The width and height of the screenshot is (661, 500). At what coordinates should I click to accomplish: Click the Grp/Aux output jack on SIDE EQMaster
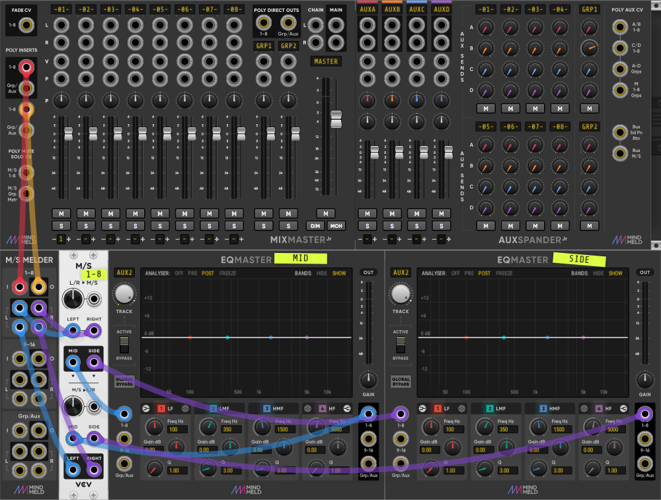[645, 464]
